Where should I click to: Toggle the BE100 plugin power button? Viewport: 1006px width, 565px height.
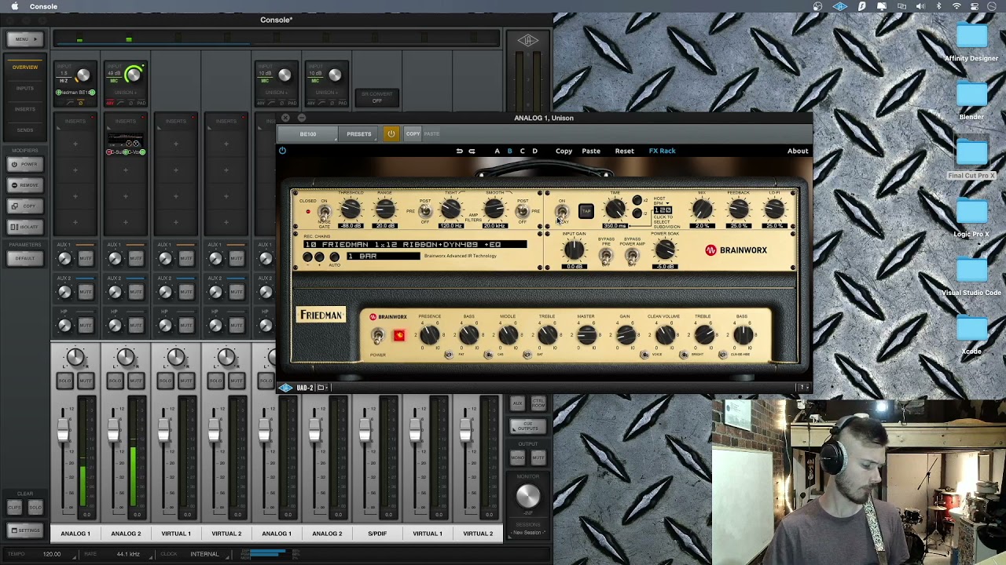pyautogui.click(x=391, y=134)
